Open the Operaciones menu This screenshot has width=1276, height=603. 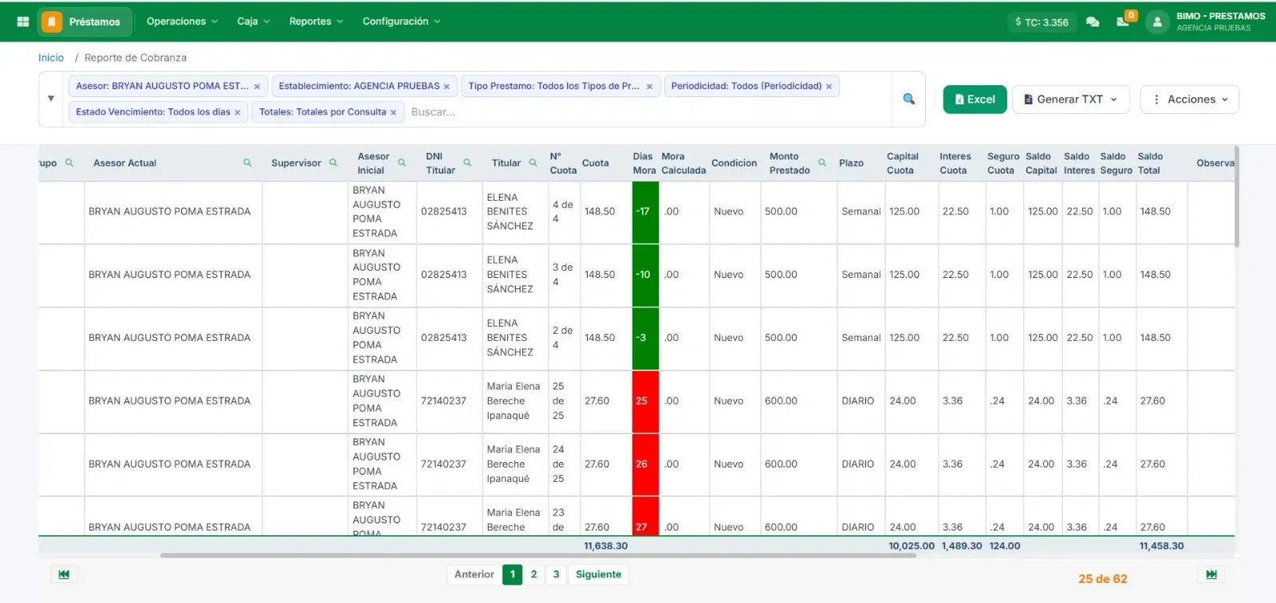point(182,22)
